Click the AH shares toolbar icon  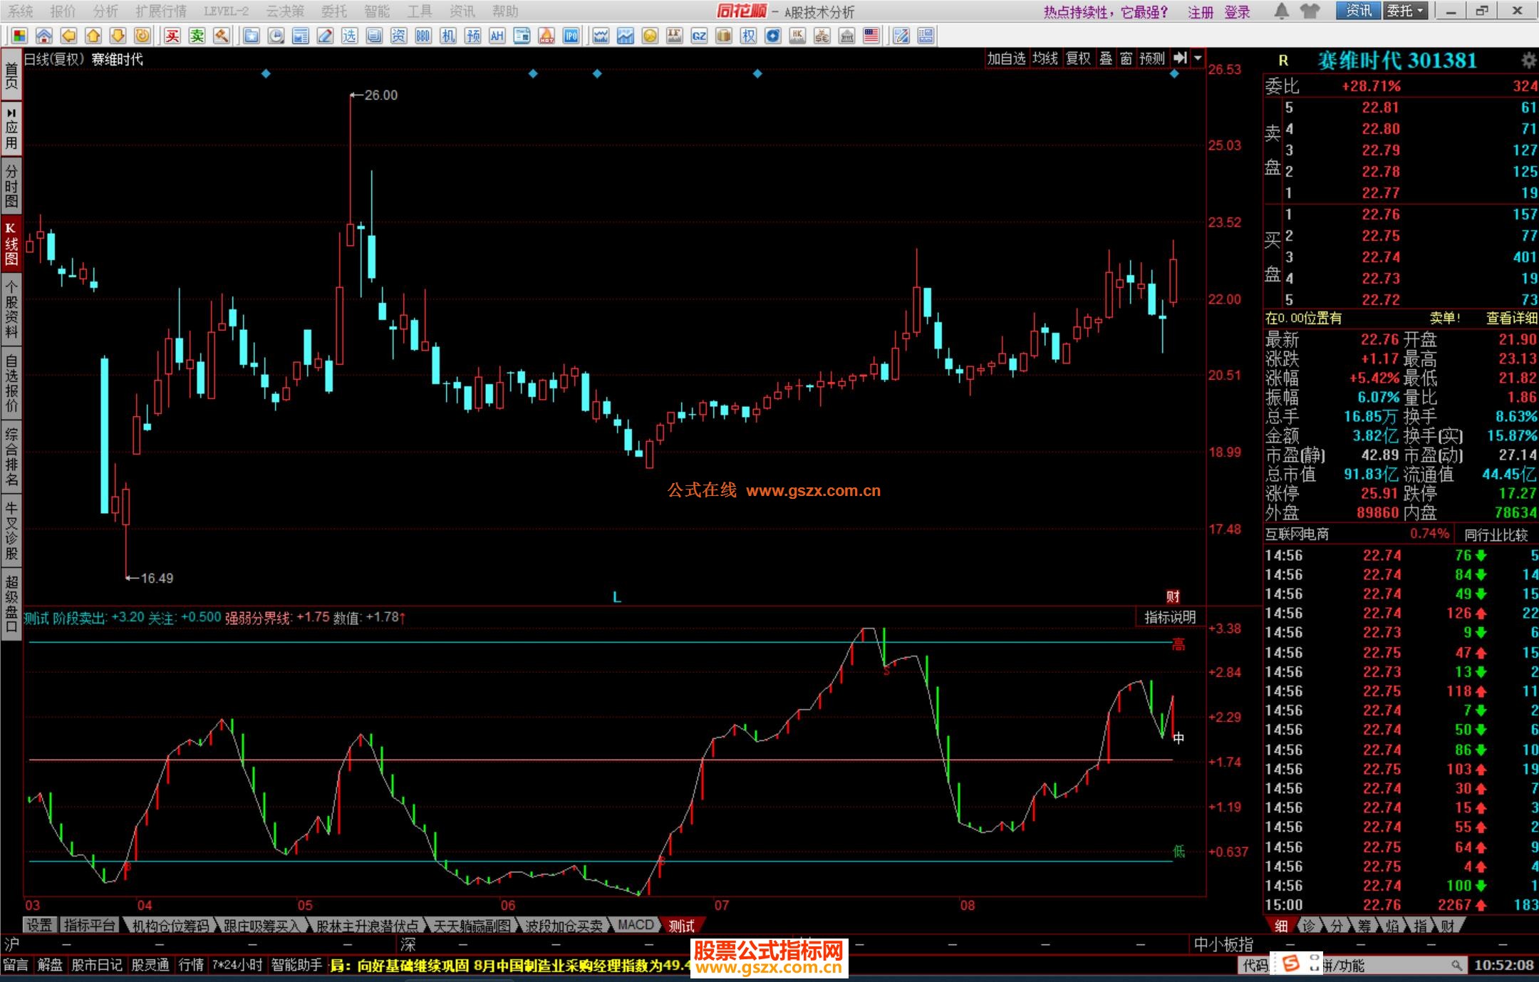(x=497, y=36)
